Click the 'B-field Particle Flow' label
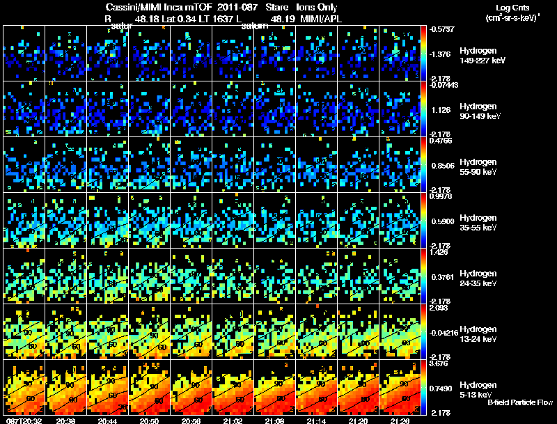The width and height of the screenshot is (557, 424). tap(520, 402)
